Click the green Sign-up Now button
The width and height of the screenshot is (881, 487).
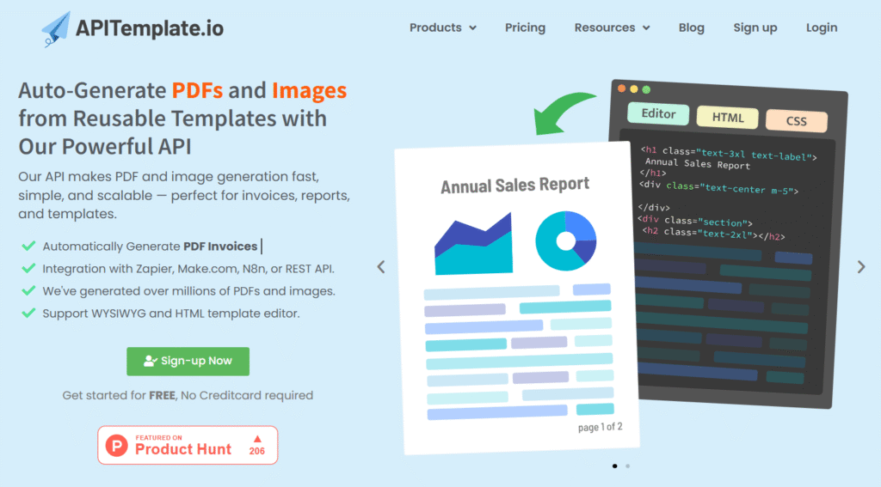[188, 361]
